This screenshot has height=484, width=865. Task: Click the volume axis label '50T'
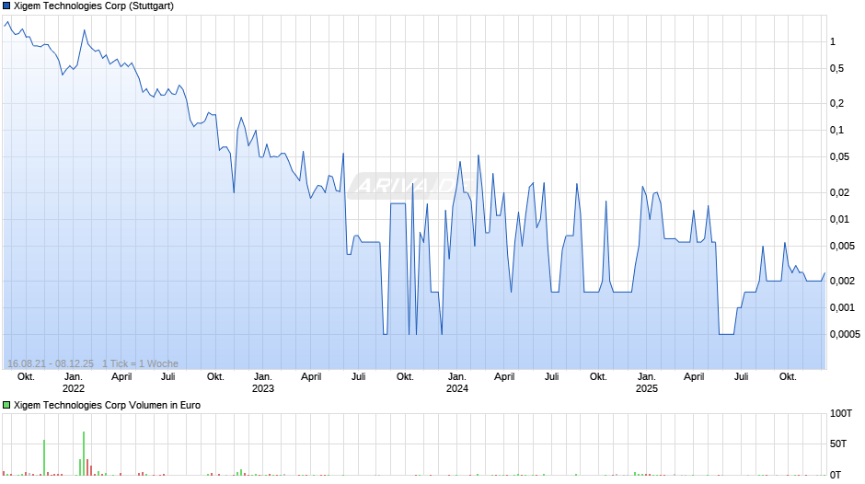pos(838,444)
